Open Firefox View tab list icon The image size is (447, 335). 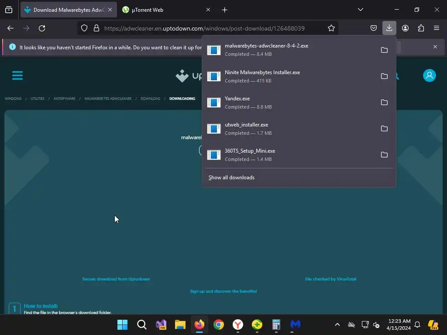pos(9,10)
